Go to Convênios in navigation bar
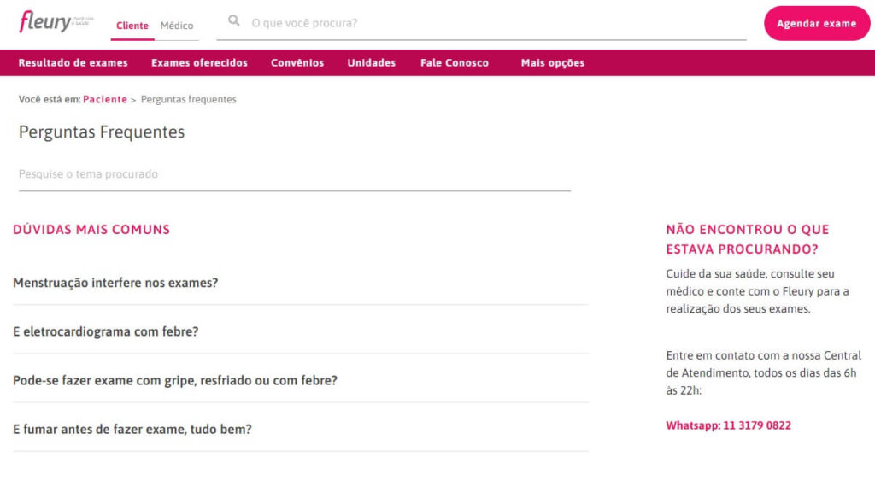 point(297,63)
